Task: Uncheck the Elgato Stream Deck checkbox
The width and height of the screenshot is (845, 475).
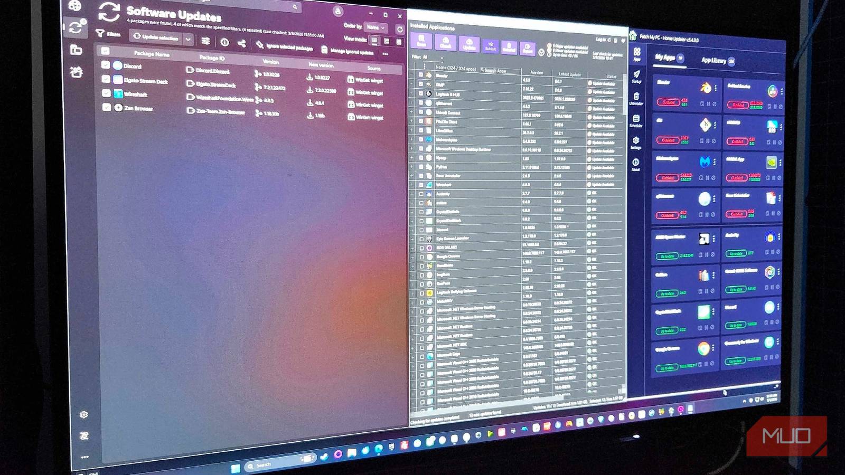Action: (106, 79)
